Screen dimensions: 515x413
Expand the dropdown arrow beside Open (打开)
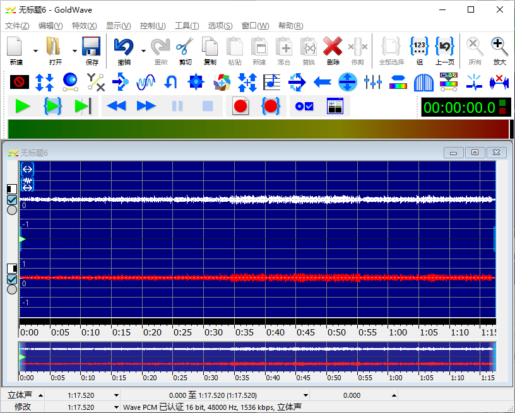coord(74,51)
